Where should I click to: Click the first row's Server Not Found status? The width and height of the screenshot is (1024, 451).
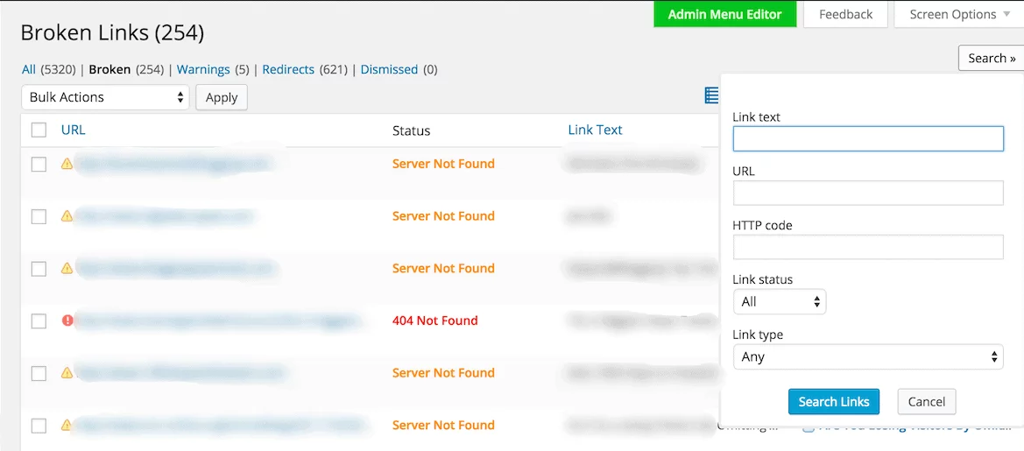coord(443,164)
